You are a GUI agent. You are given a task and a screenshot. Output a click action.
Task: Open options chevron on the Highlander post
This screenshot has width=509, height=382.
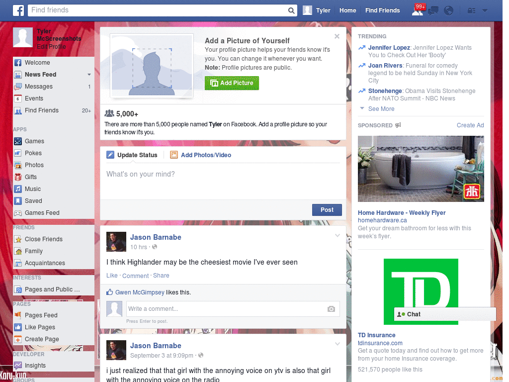coord(338,235)
